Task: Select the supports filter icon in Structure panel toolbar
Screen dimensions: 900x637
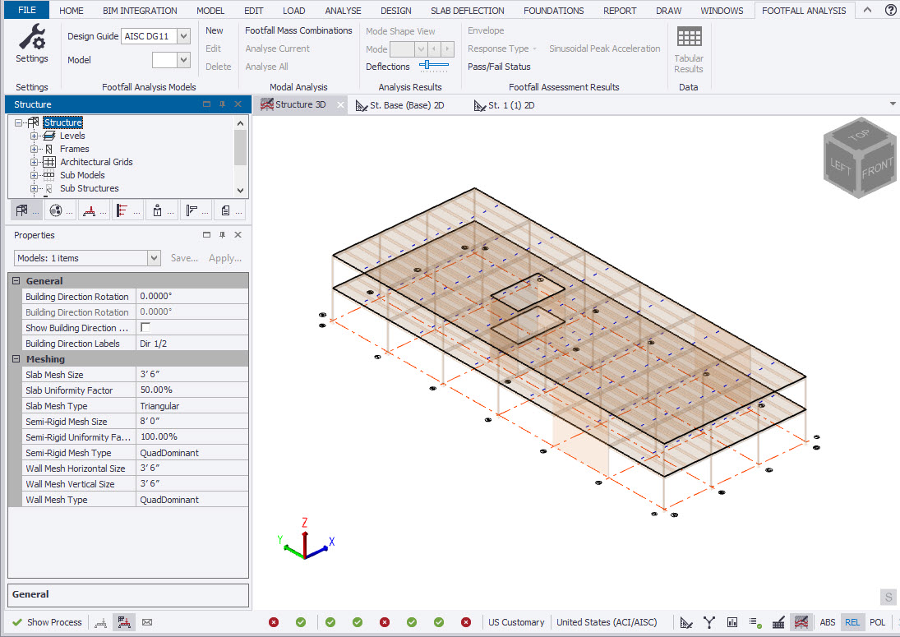Action: (90, 210)
